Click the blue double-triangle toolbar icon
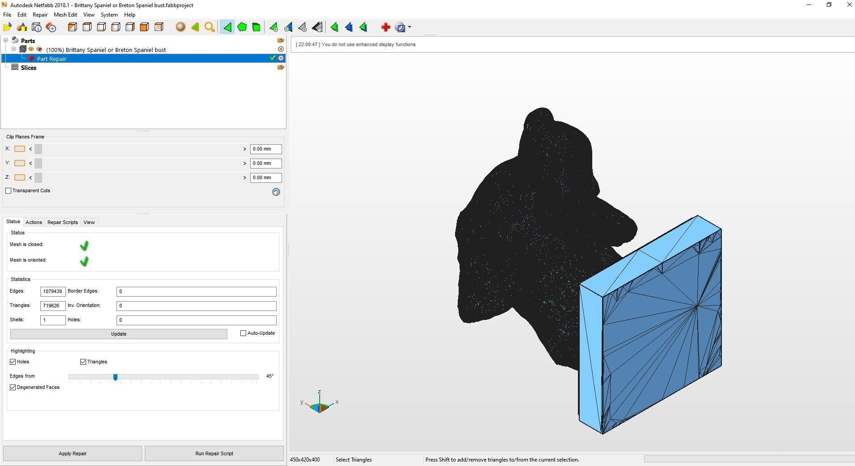Viewport: 855px width, 466px height. coord(349,27)
